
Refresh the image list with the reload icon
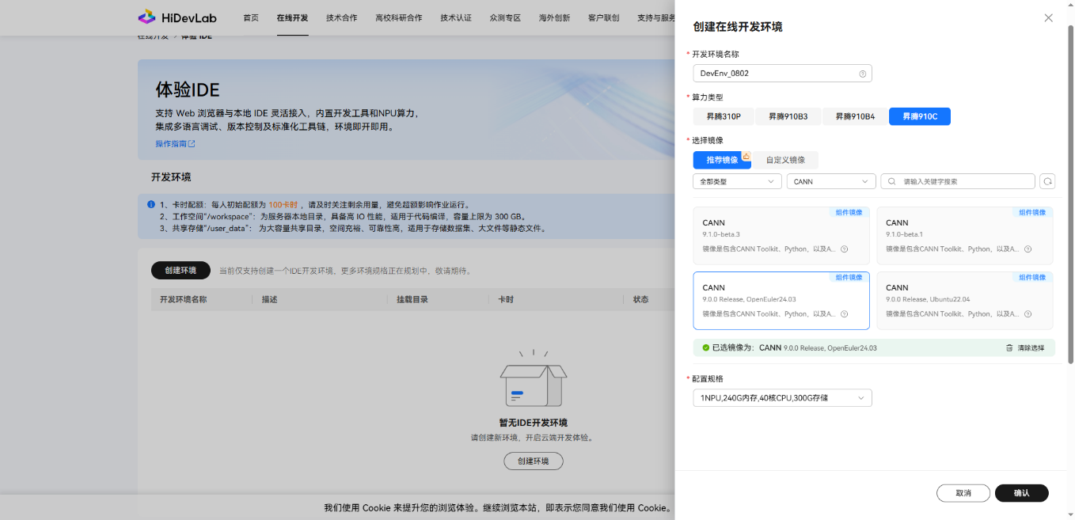[x=1047, y=181]
